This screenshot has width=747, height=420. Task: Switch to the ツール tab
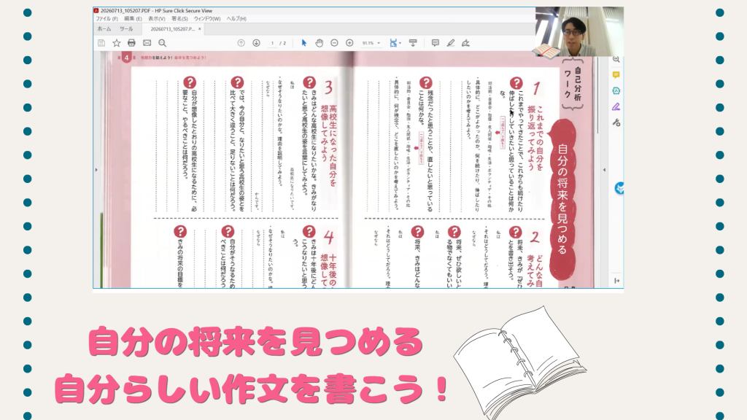tap(126, 29)
